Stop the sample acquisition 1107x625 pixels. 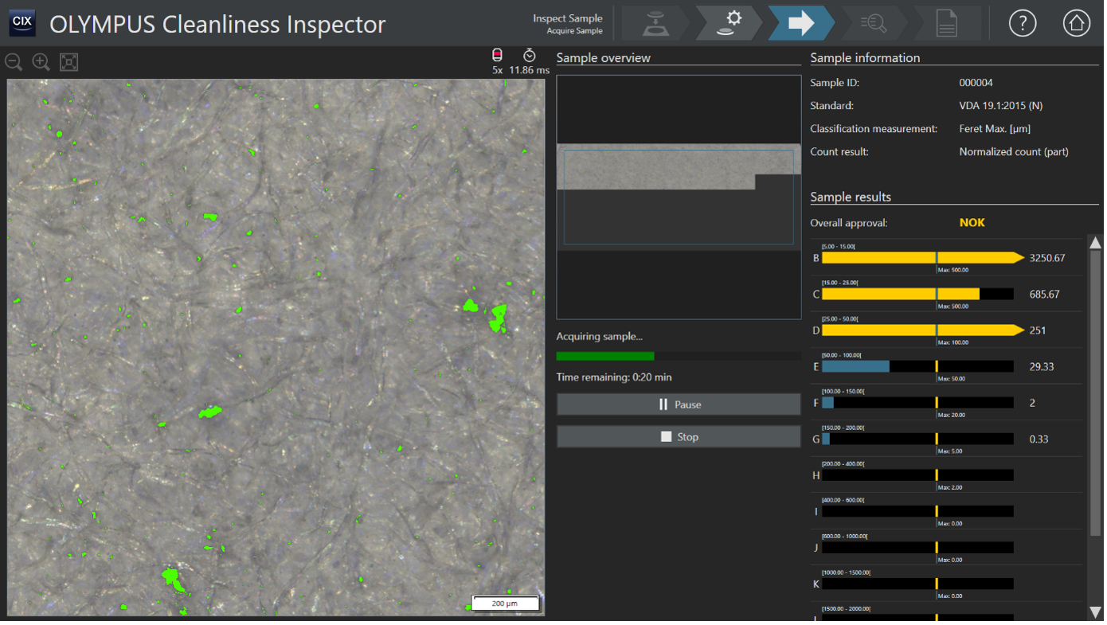point(679,437)
